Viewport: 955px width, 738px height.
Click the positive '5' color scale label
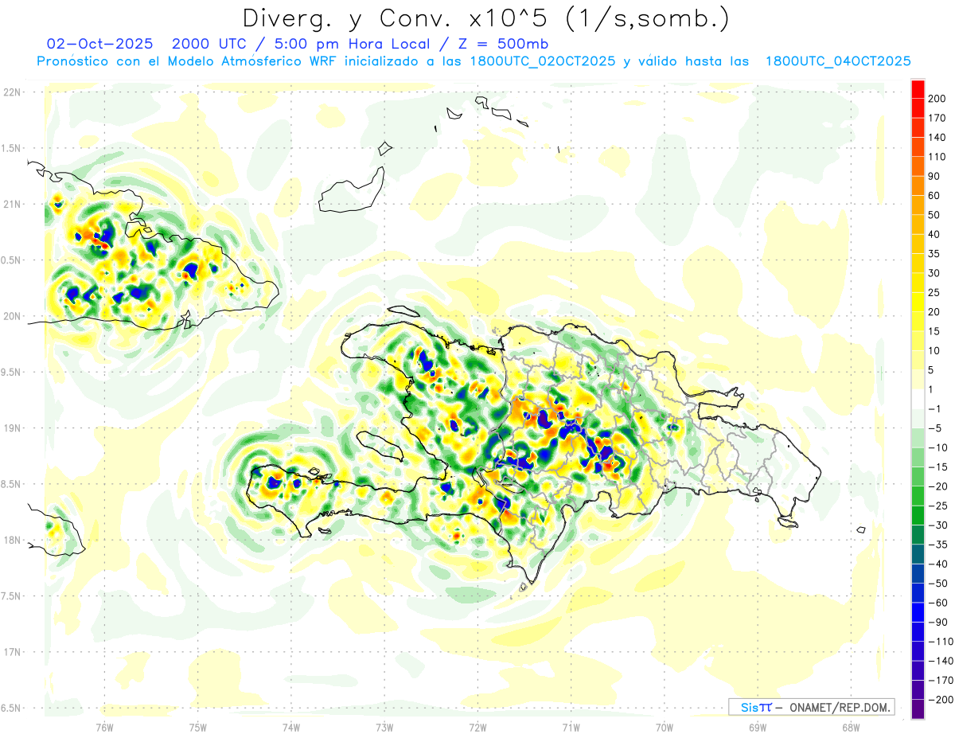pos(932,370)
